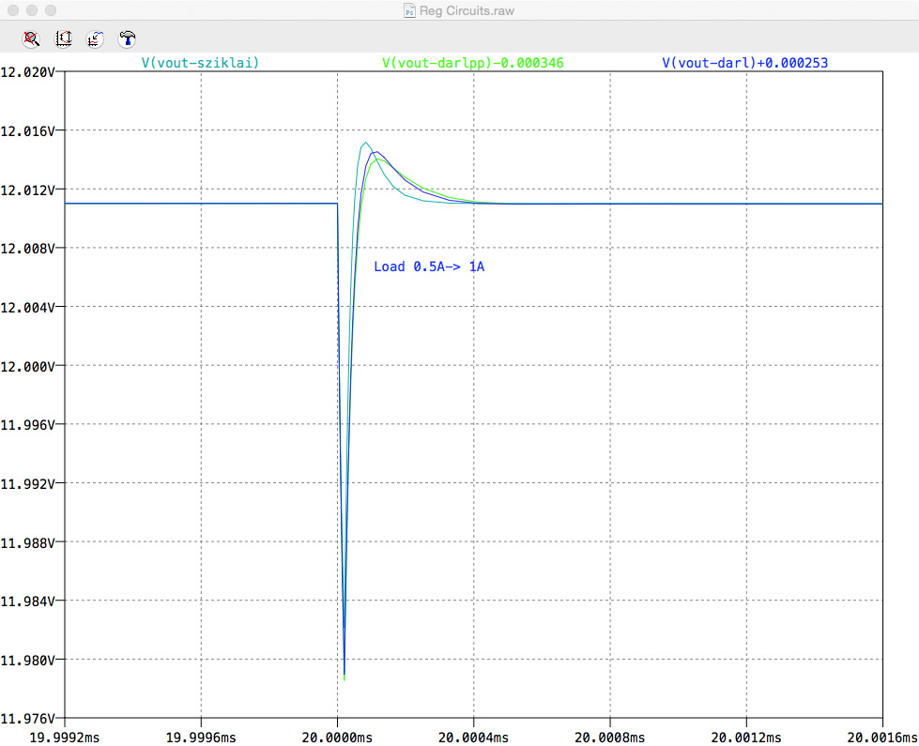
Task: Click the green zoom window button
Action: point(51,10)
